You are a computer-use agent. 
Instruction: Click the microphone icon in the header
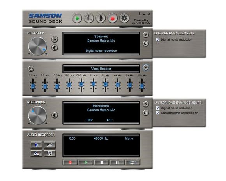click(x=101, y=18)
